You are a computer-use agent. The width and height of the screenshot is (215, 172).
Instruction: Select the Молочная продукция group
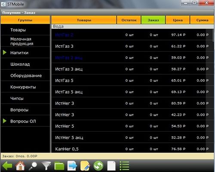tap(25, 41)
